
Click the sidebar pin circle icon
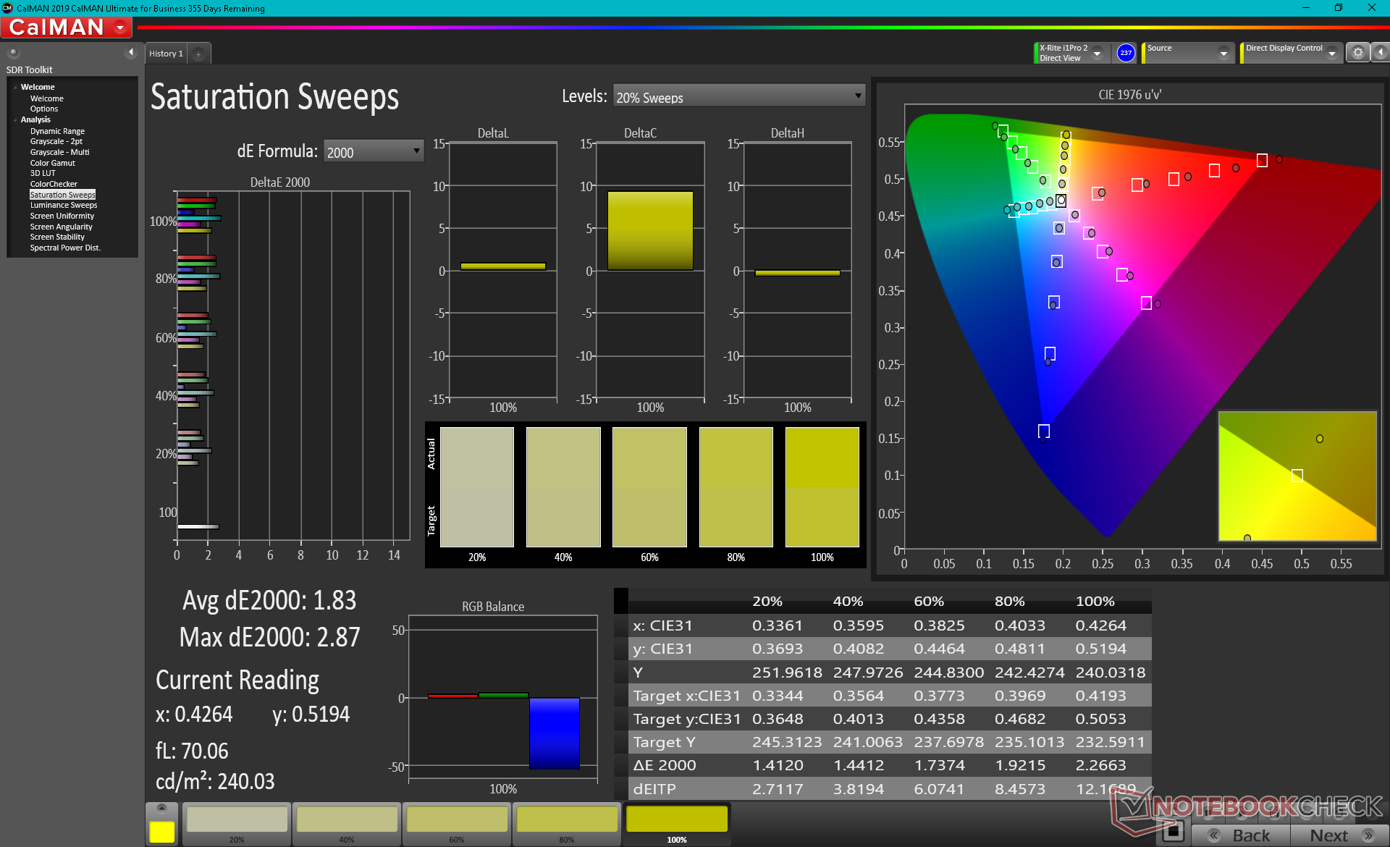pyautogui.click(x=13, y=52)
